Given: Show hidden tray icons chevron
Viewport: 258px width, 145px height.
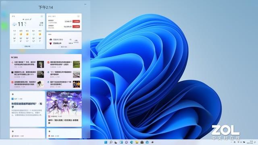Looking at the screenshot, I should point(231,142).
